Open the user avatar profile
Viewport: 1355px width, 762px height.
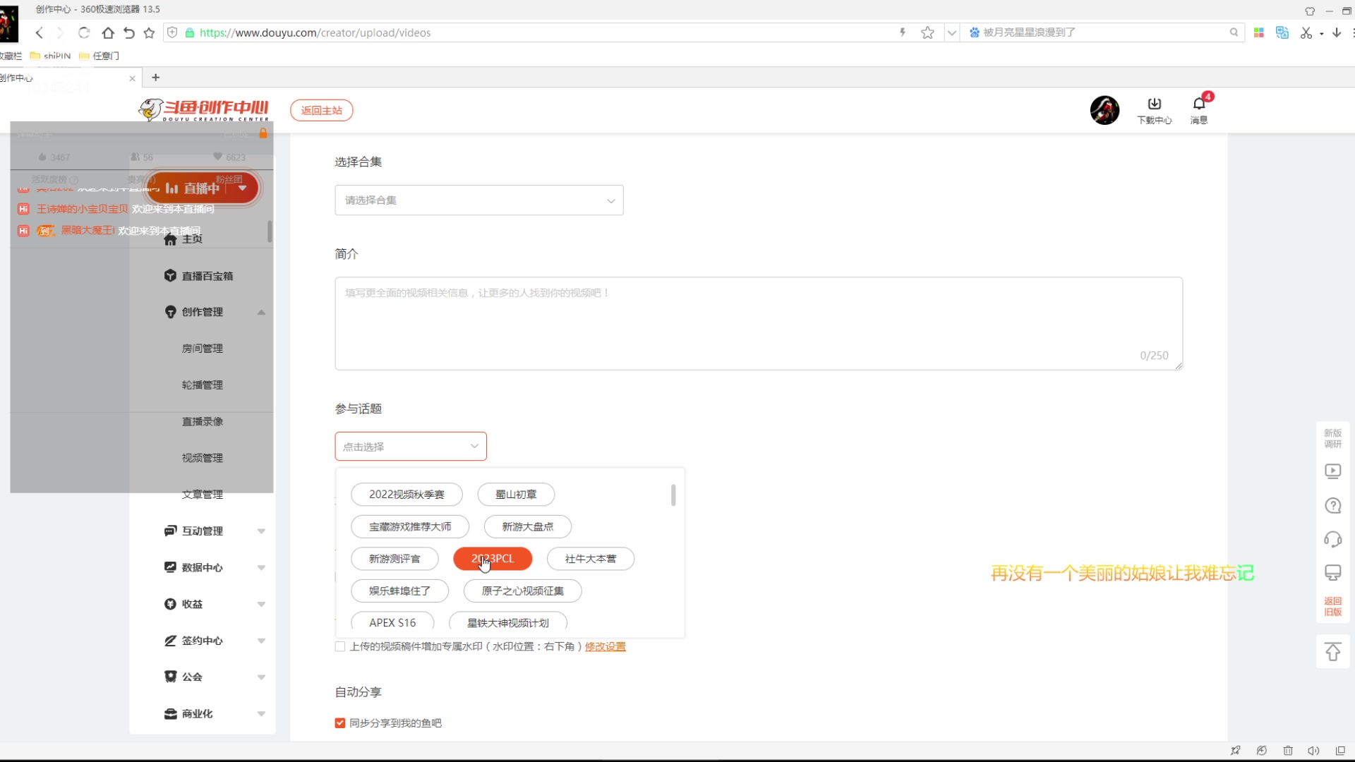point(1104,111)
